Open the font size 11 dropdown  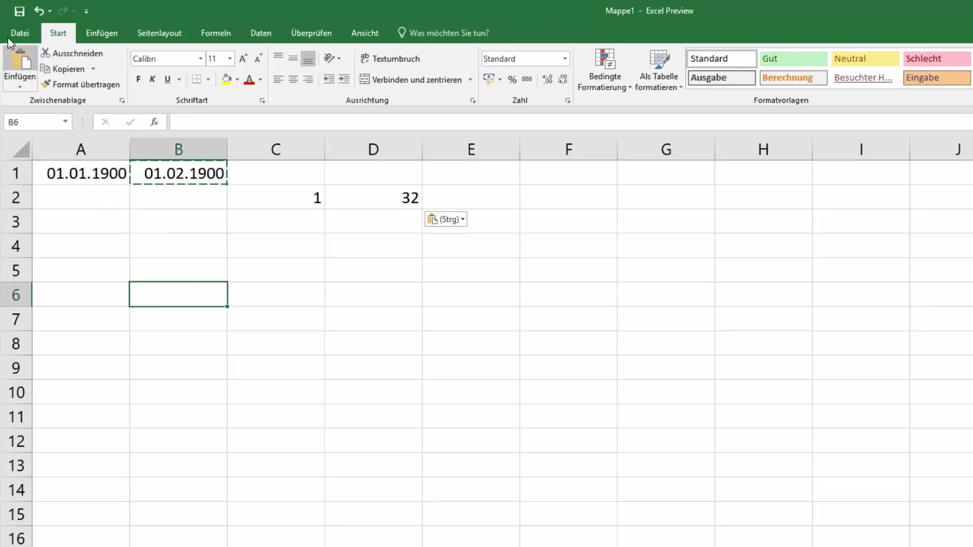pos(230,59)
